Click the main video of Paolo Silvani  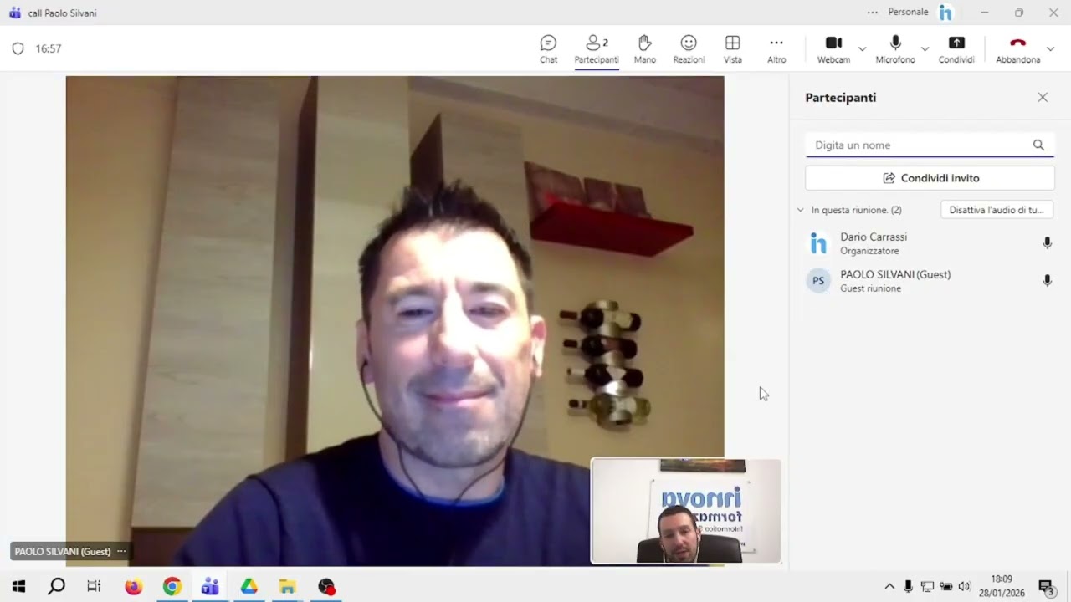(x=395, y=321)
